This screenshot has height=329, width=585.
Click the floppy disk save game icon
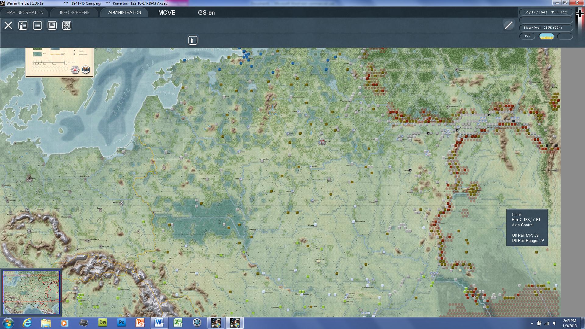click(52, 25)
